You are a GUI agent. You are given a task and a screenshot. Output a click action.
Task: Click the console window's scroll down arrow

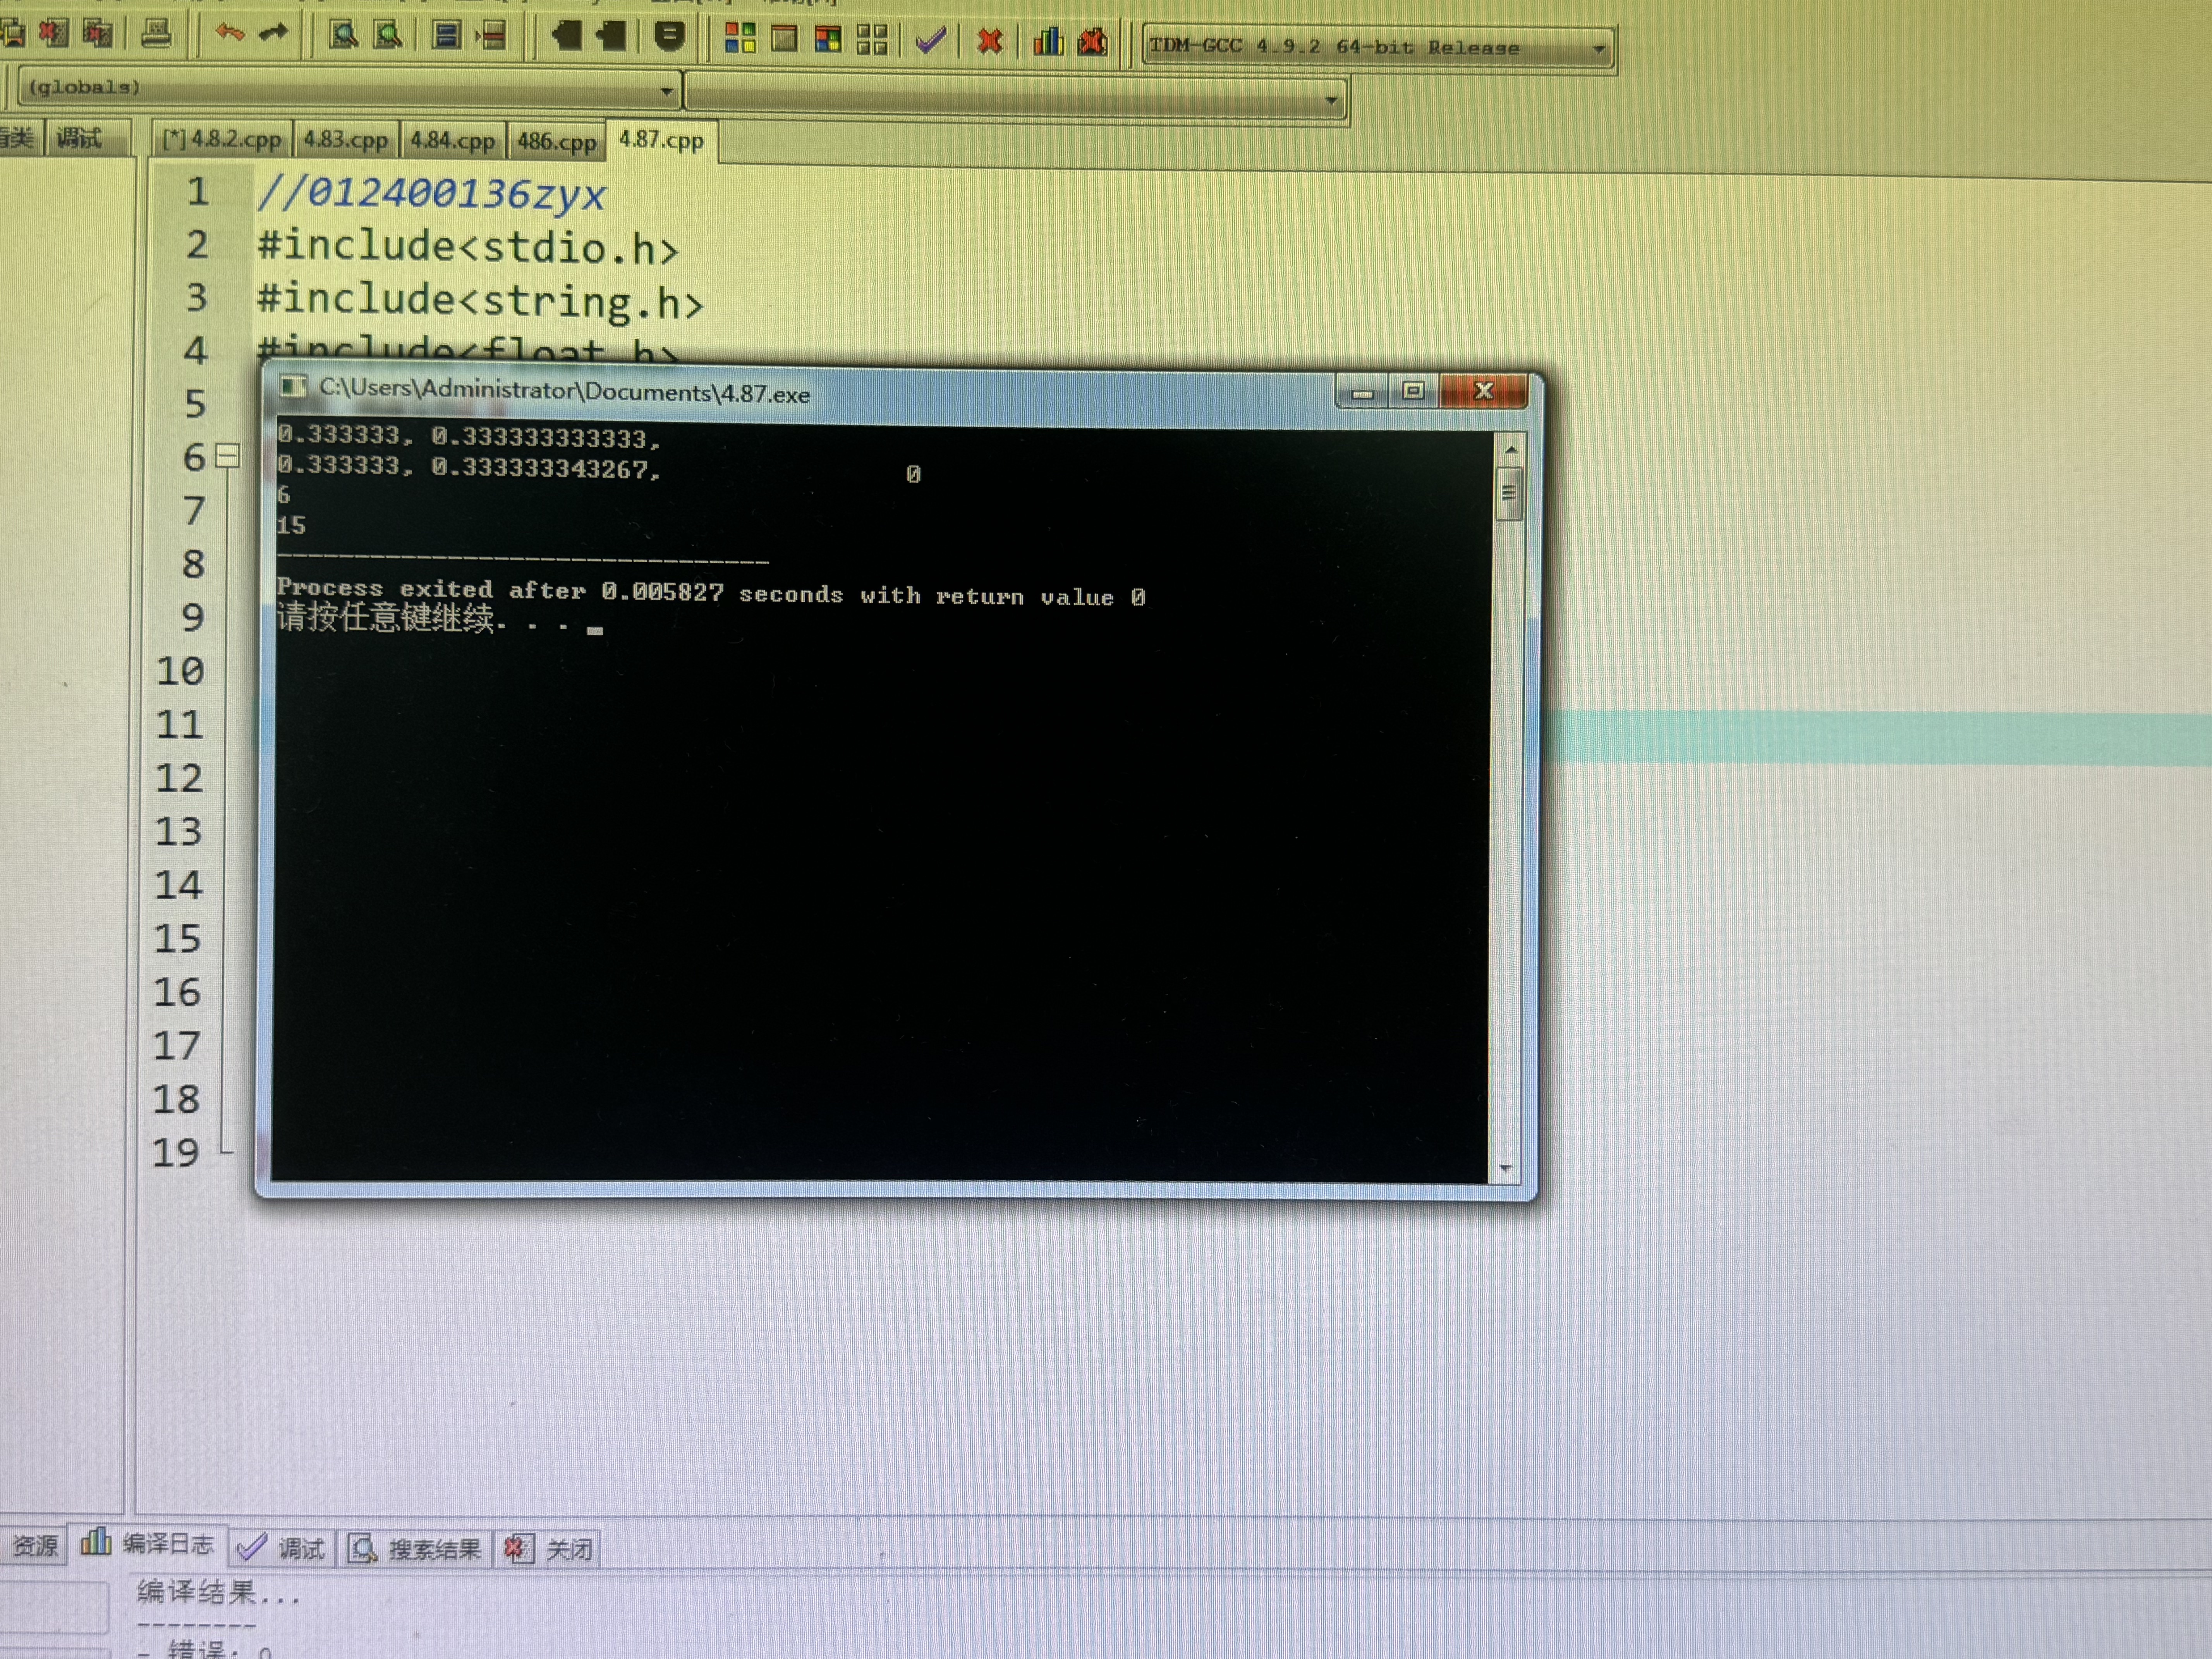[x=1504, y=1168]
